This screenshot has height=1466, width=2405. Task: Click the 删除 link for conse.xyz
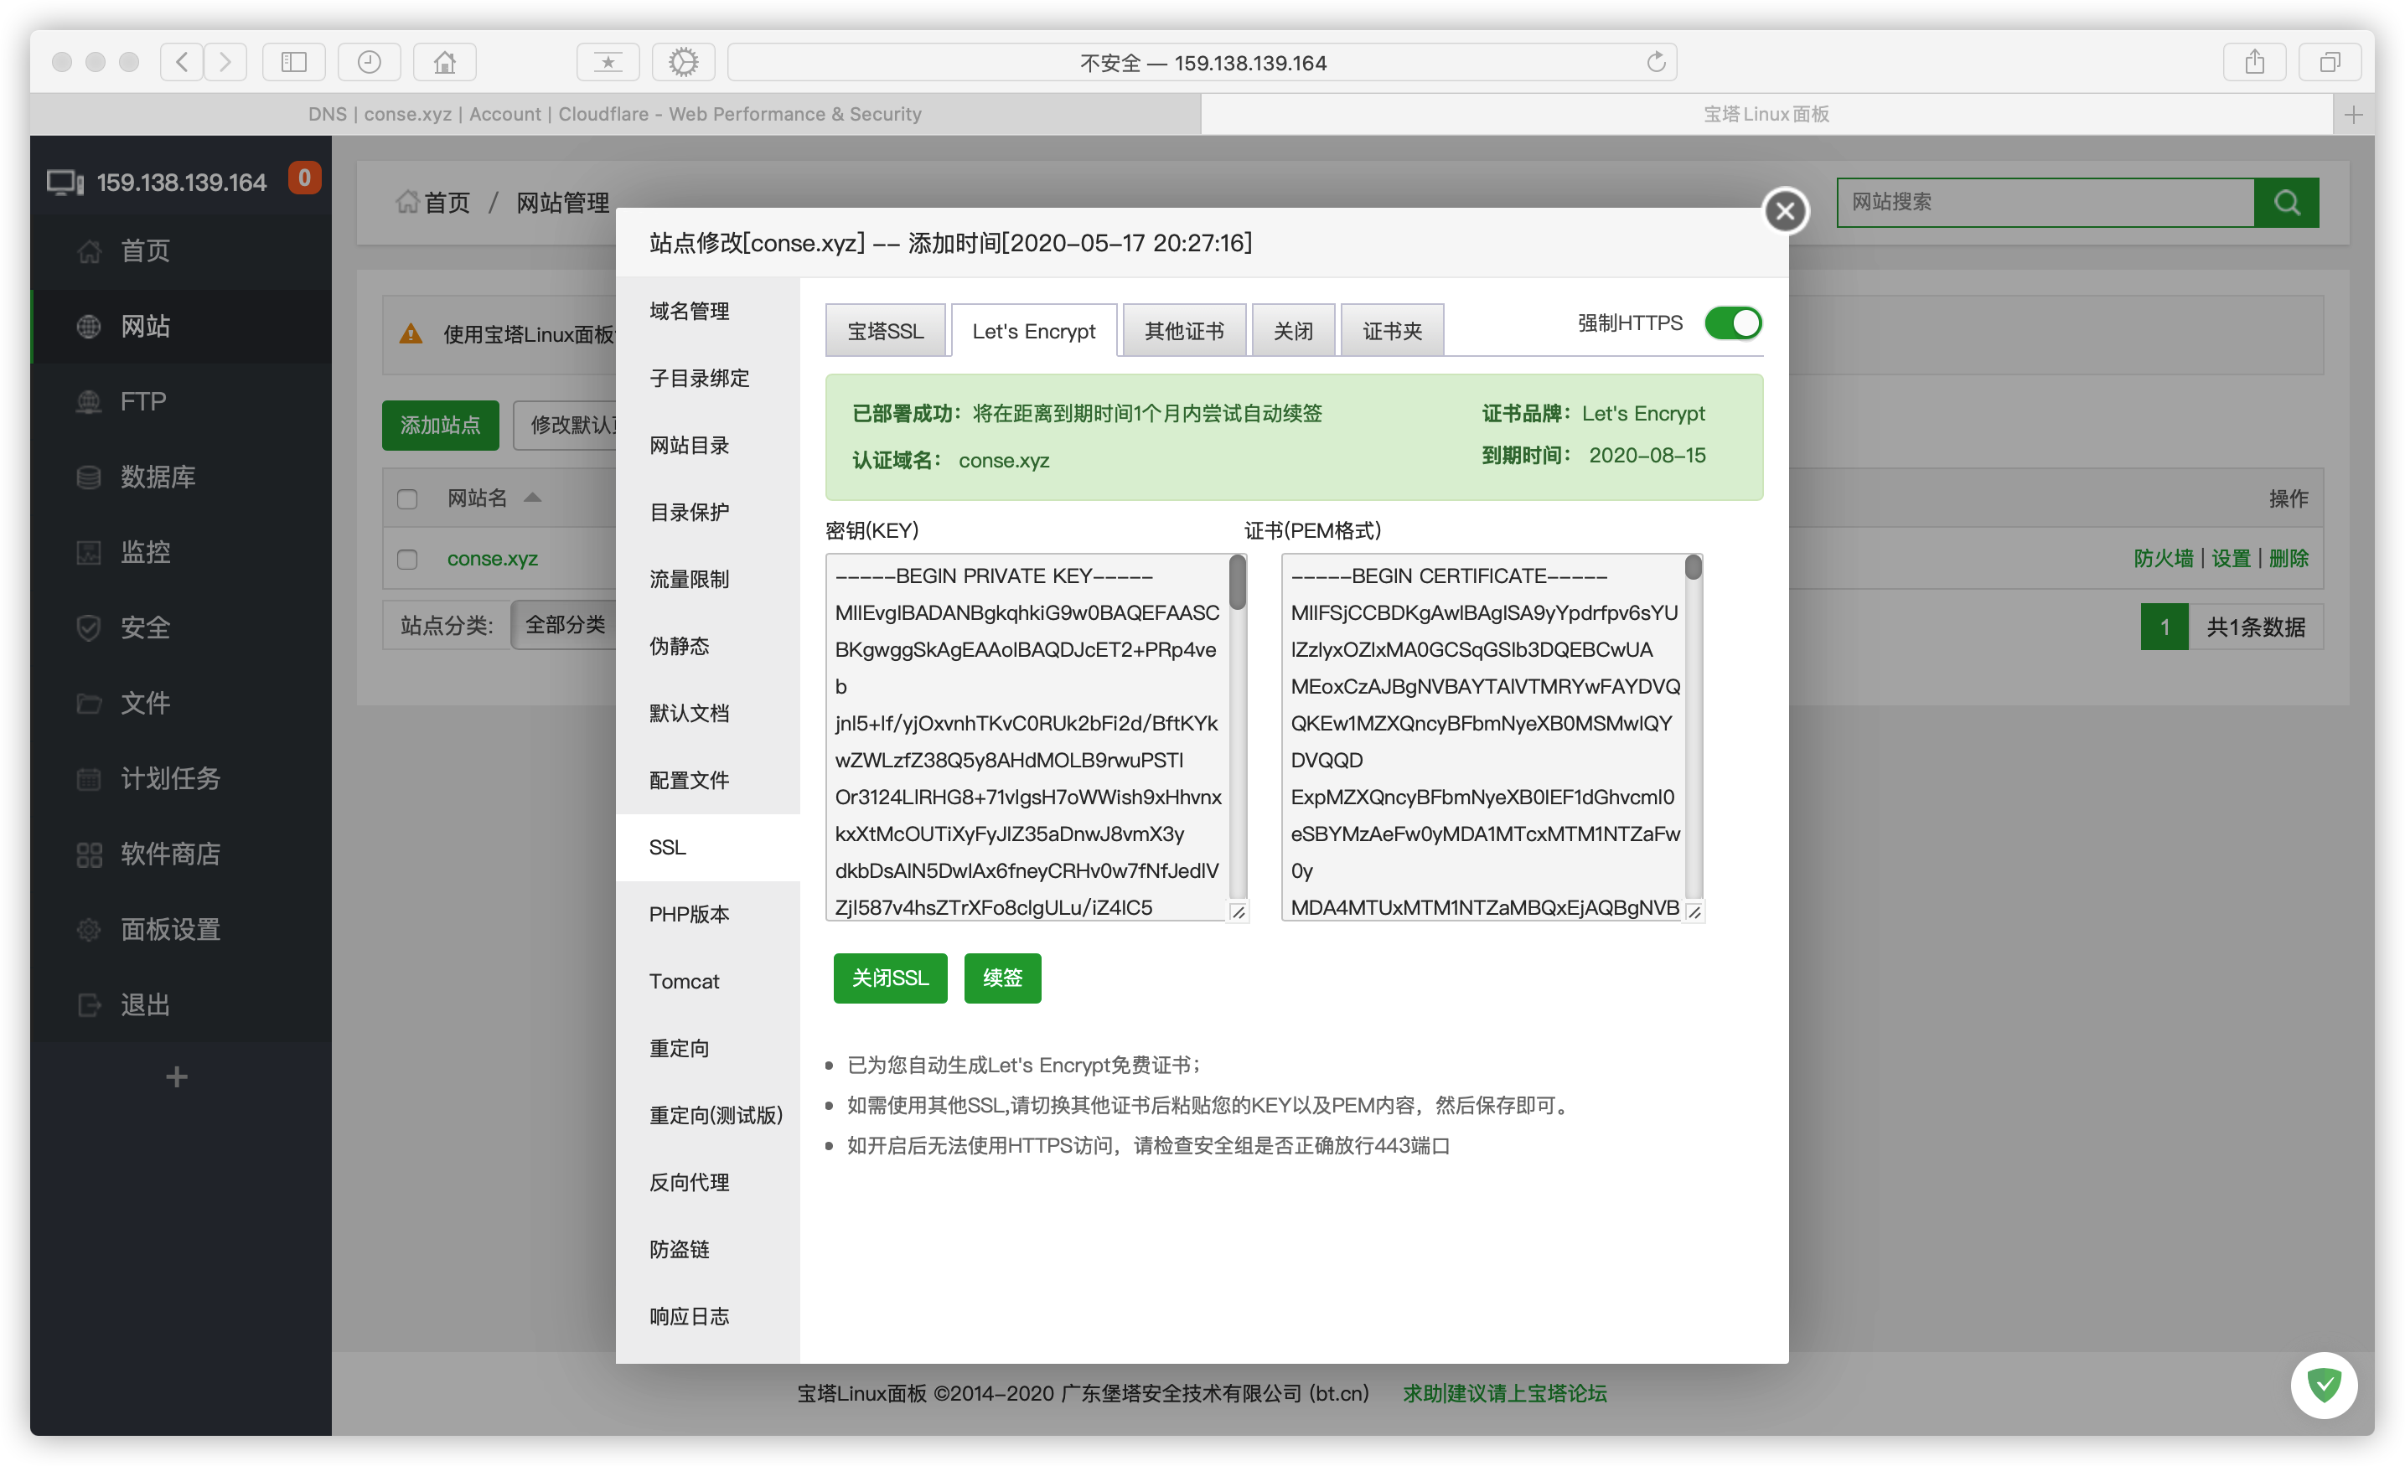pyautogui.click(x=2288, y=558)
